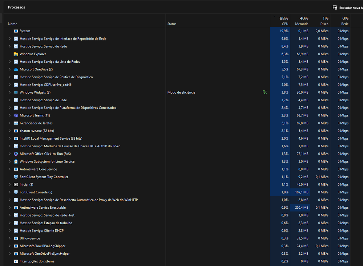The image size is (363, 266).
Task: Click the Microsoft Office Click-to-Run icon
Action: click(16, 154)
